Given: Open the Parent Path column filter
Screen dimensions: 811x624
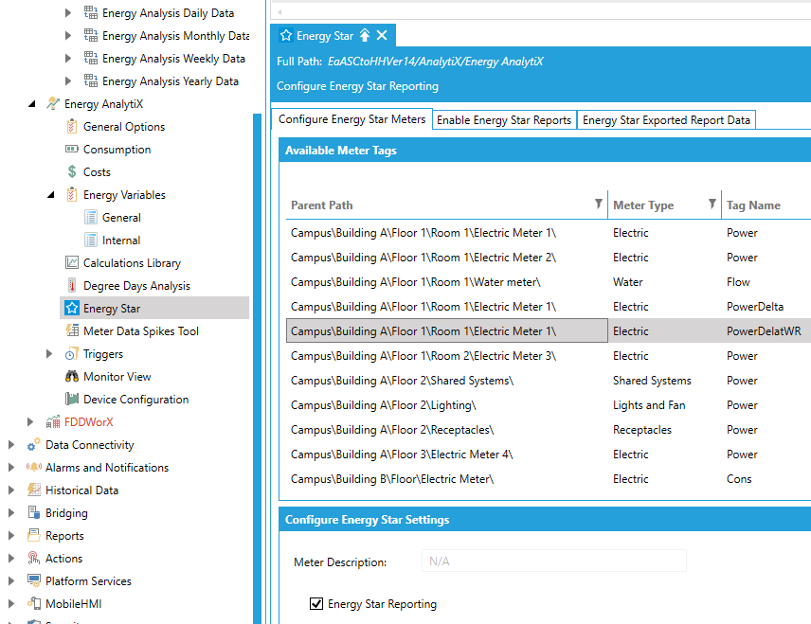Looking at the screenshot, I should pyautogui.click(x=598, y=205).
